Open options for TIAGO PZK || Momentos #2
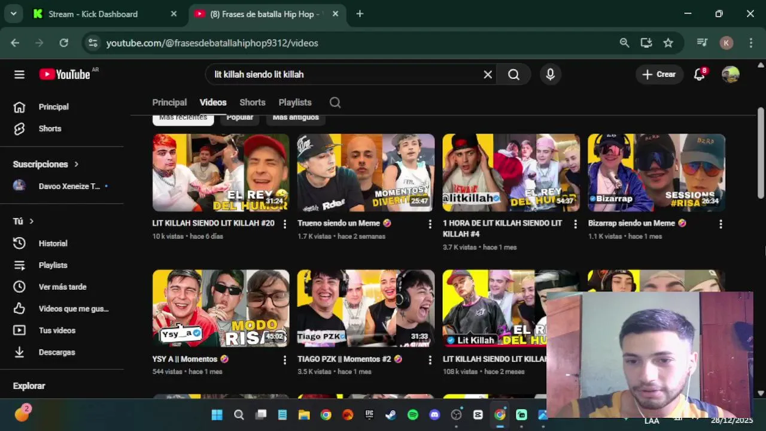The image size is (766, 431). 430,360
